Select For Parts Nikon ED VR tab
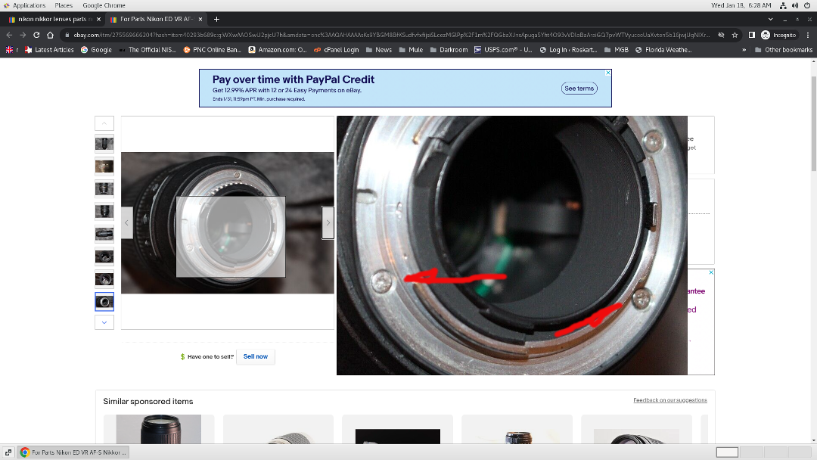The image size is (817, 460). pos(157,19)
